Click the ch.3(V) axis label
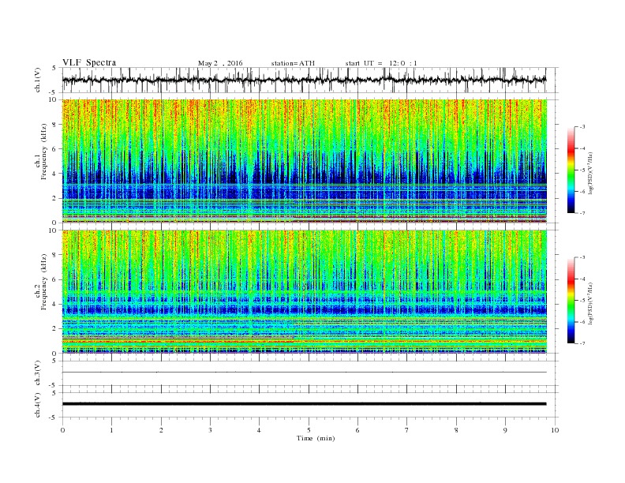The width and height of the screenshot is (625, 483). tap(38, 373)
